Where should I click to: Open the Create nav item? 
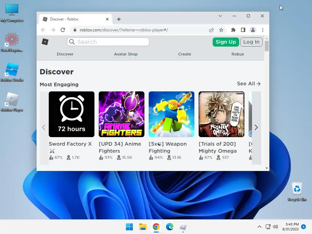(184, 54)
